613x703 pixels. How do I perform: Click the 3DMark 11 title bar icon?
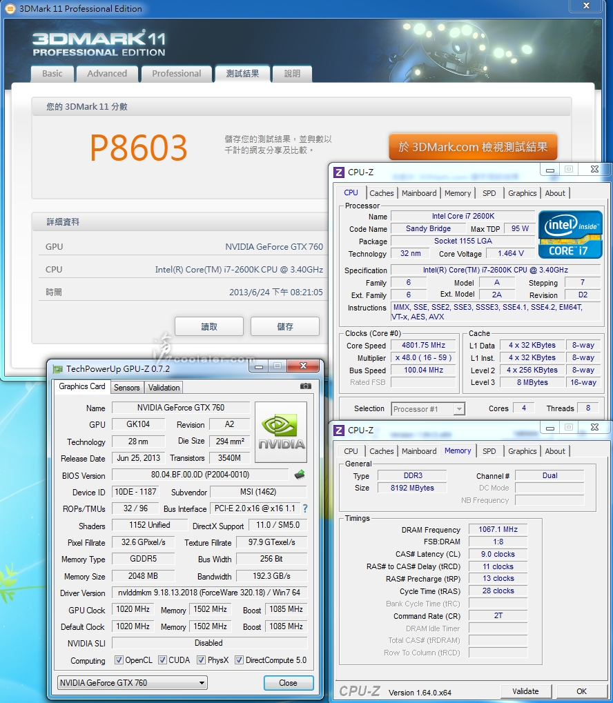(10, 8)
